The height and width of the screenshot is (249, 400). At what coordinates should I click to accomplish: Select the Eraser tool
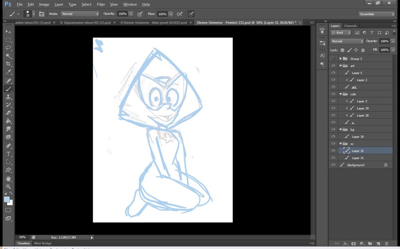(x=8, y=113)
